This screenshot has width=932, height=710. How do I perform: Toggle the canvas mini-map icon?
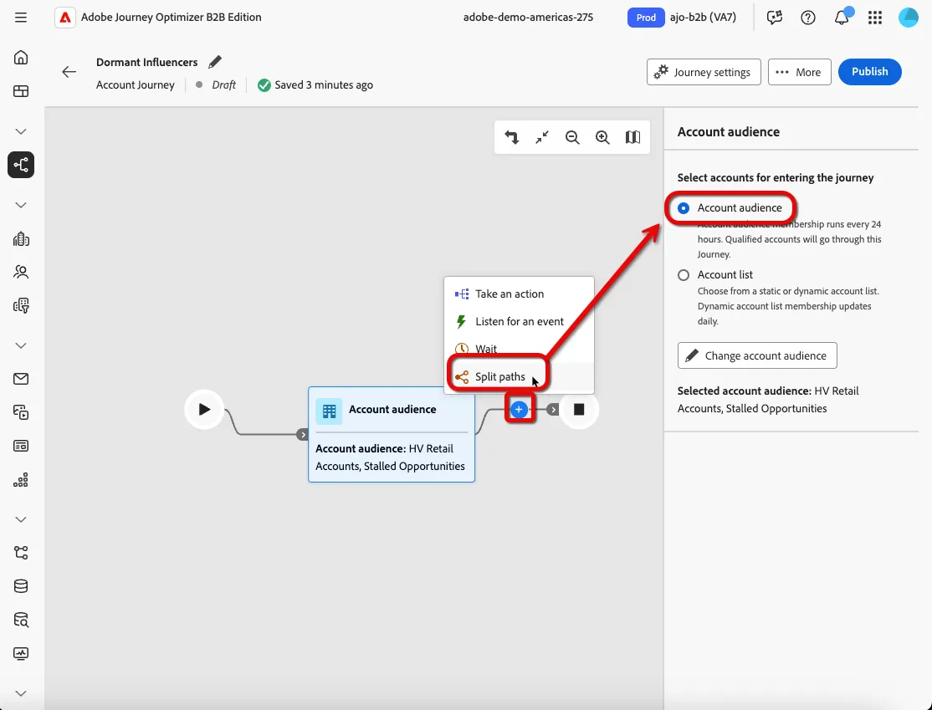(633, 137)
